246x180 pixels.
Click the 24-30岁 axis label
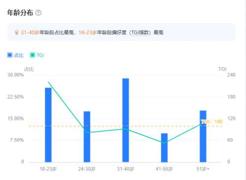pyautogui.click(x=87, y=169)
